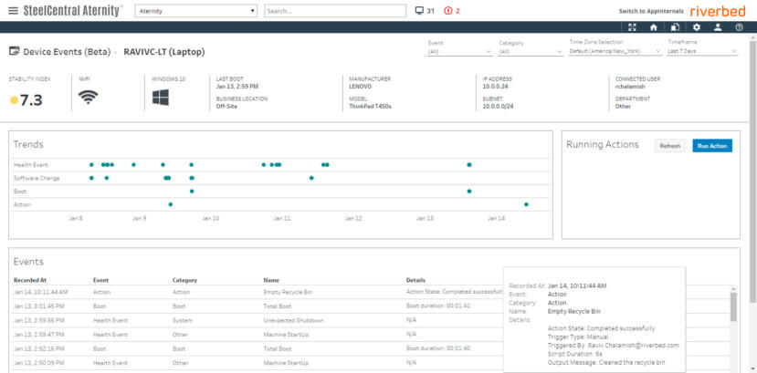Click Switch to AppInternals link
The height and width of the screenshot is (373, 757).
(651, 11)
